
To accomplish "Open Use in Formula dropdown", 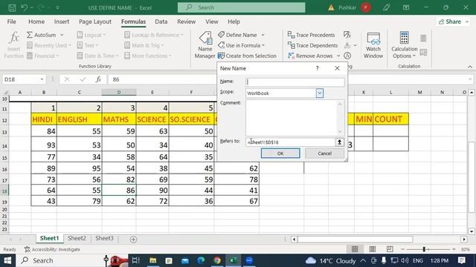I will [241, 45].
